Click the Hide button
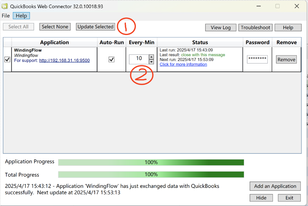308x206 pixels. (261, 198)
